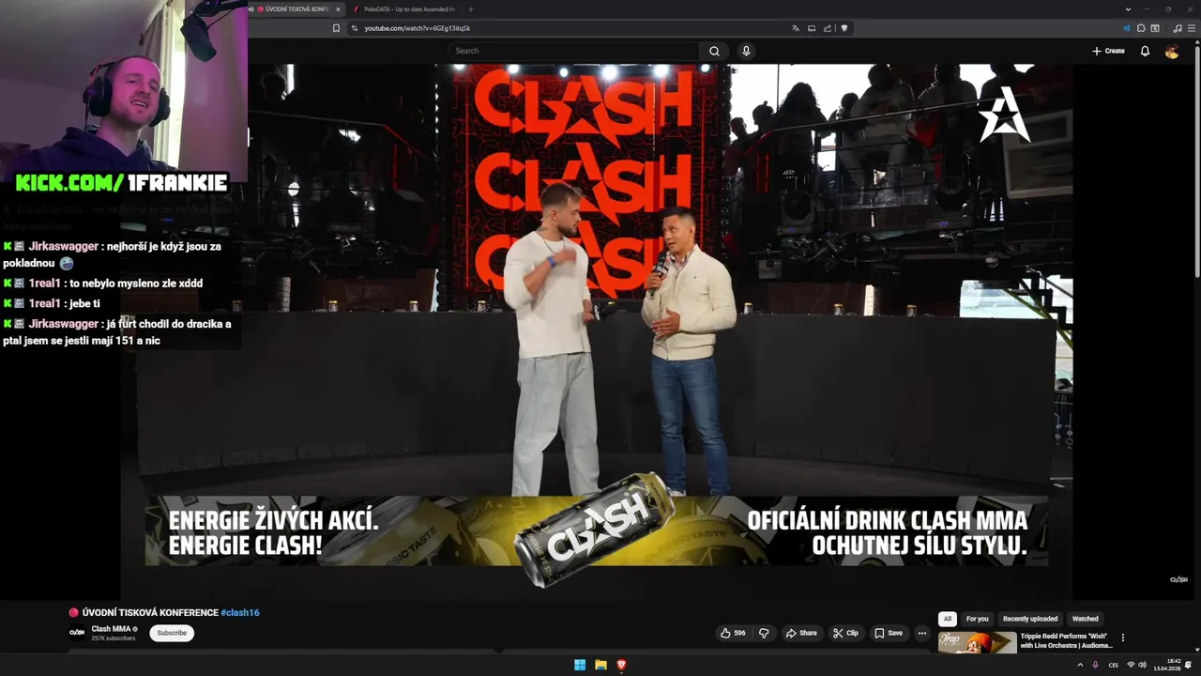The height and width of the screenshot is (676, 1201).
Task: Select the For you filter chip
Action: 978,619
